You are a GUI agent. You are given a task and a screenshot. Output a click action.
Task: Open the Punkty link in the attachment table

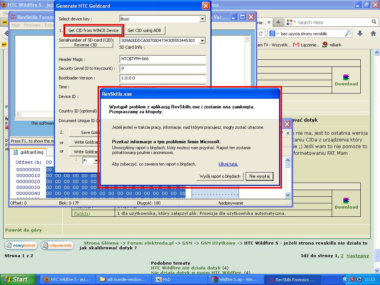(x=82, y=213)
